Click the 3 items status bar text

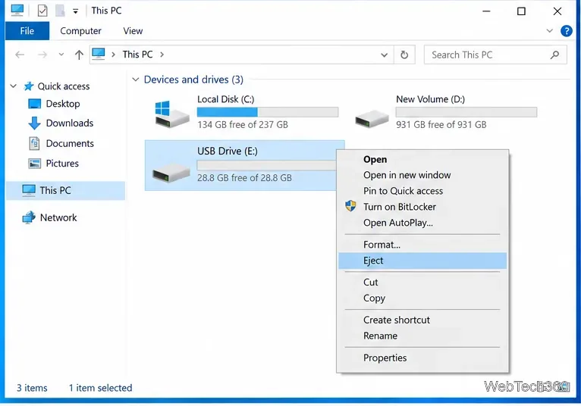coord(32,388)
